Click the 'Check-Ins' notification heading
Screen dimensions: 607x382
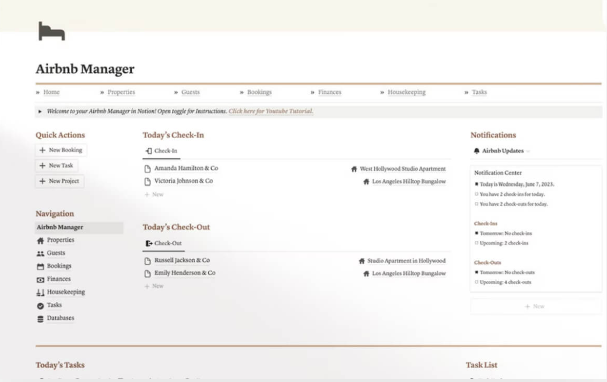pyautogui.click(x=485, y=223)
